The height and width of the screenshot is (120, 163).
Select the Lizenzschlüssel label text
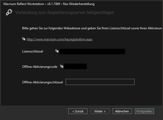pos(32,51)
